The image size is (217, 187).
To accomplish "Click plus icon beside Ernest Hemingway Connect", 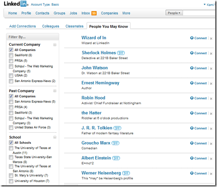I will tap(192, 83).
